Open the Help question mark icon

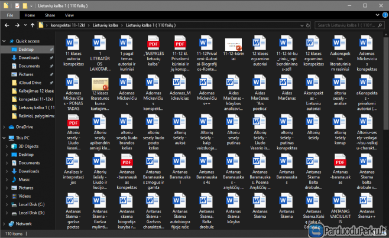coord(384,15)
